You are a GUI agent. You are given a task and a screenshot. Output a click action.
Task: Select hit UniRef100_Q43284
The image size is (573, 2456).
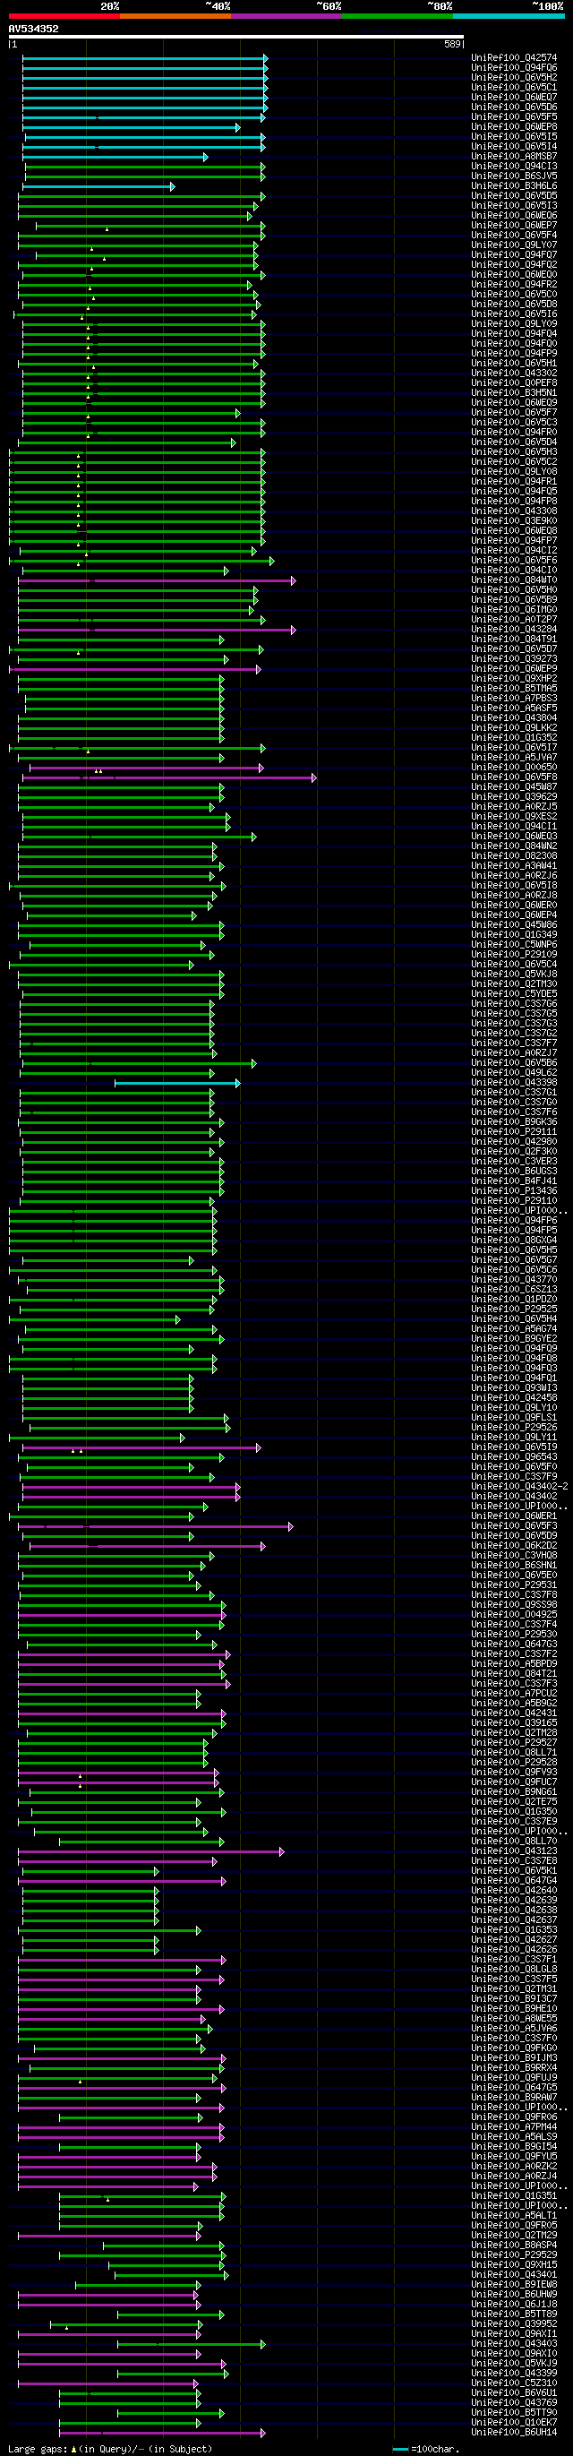(515, 630)
